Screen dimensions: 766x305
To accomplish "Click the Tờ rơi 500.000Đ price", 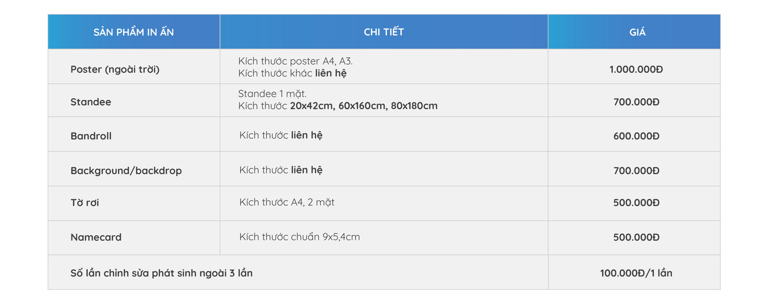I will click(x=636, y=202).
